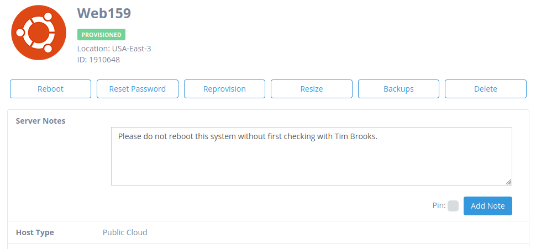Click the server ID 1910648 text
536x249 pixels.
(x=98, y=60)
